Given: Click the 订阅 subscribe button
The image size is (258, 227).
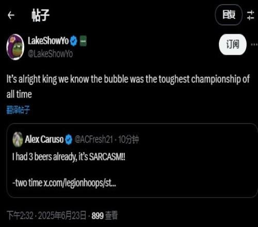Looking at the screenshot, I should pyautogui.click(x=233, y=44).
